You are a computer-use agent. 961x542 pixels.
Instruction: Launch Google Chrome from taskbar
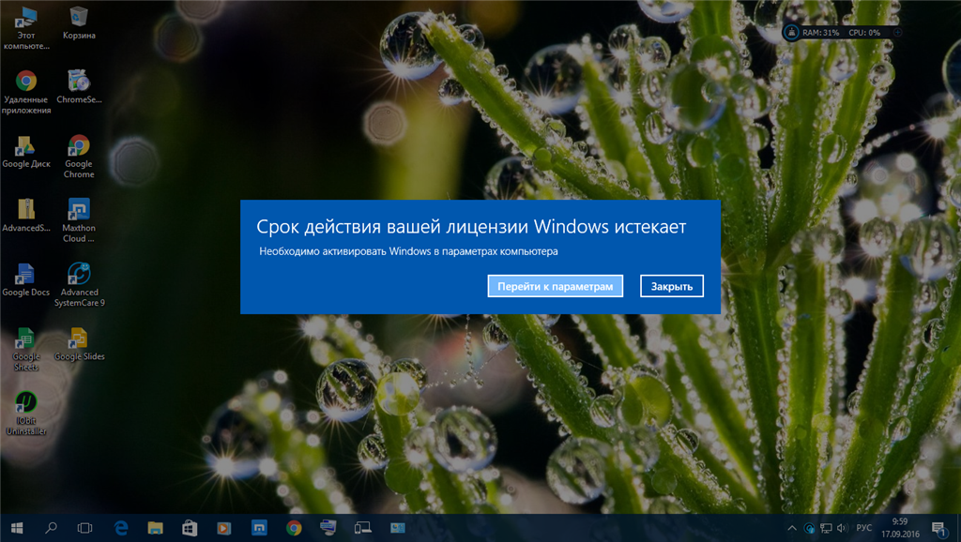click(294, 528)
